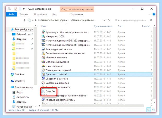Click the file list vertical scrollbar
This screenshot has height=118, width=162.
coord(154,63)
